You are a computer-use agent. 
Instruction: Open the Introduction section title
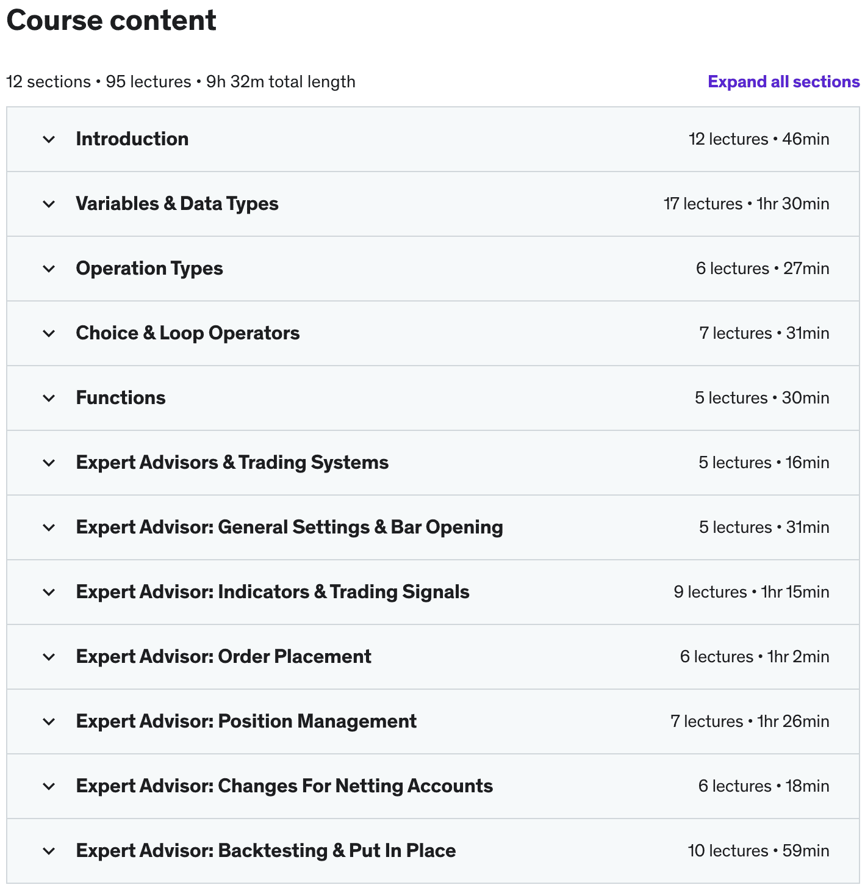pyautogui.click(x=132, y=139)
